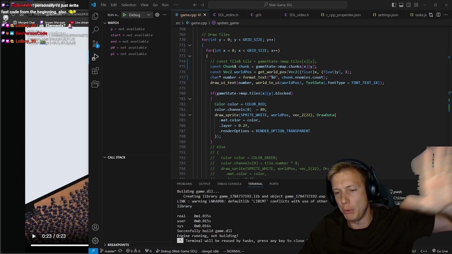This screenshot has width=452, height=254.
Task: Open the overflow menu ellipsis in menu bar
Action: (x=176, y=5)
